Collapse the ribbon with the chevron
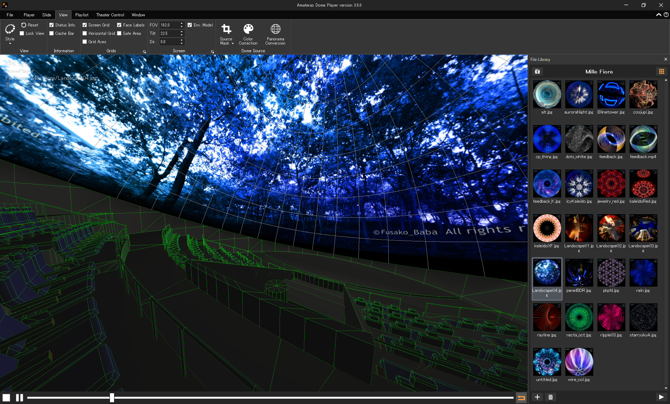 coord(658,15)
